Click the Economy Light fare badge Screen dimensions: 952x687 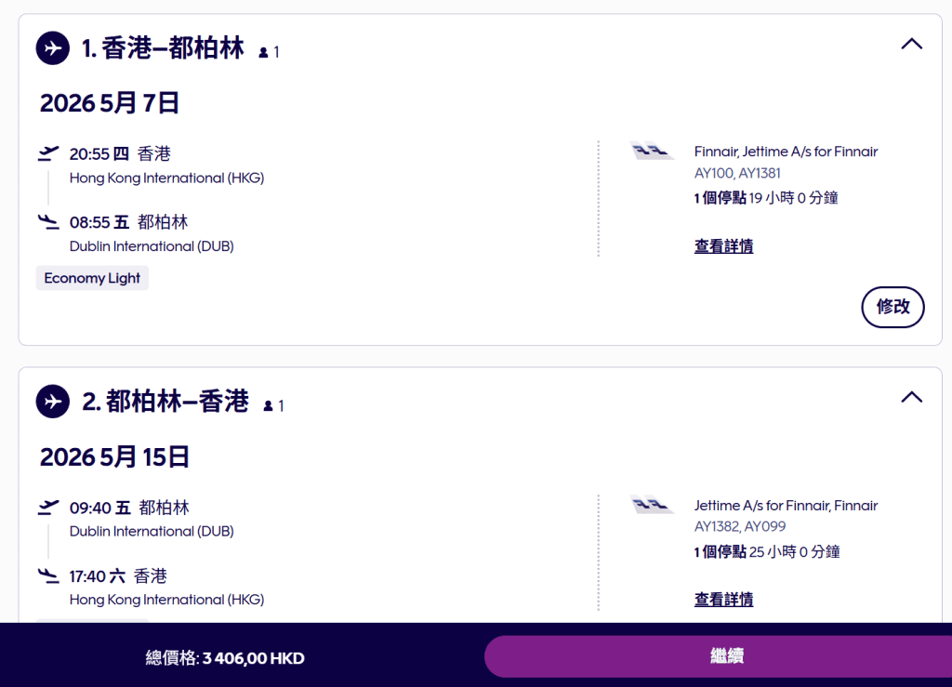[92, 278]
